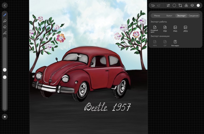Viewport: 204px width, 134px height.
Task: Select the Fill paint tool
Action: click(5, 33)
